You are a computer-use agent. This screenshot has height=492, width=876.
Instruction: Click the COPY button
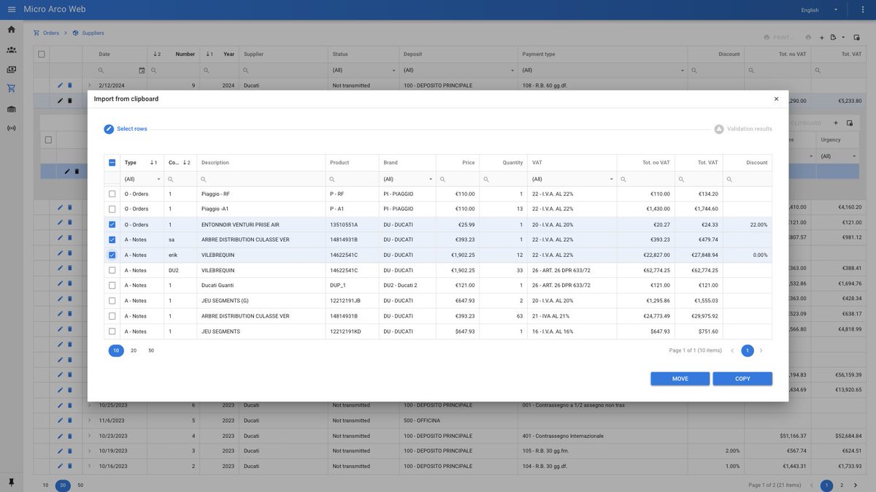(742, 379)
